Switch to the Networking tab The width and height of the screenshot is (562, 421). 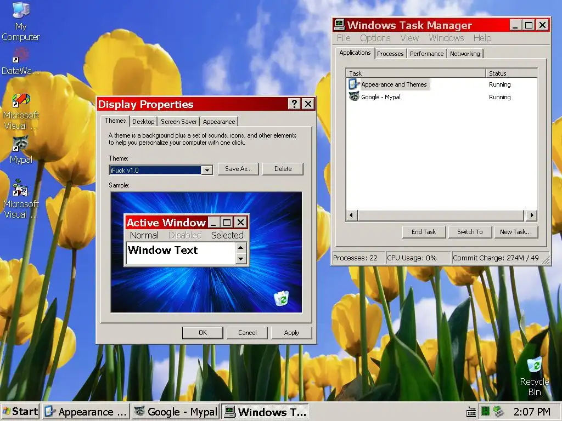click(465, 54)
